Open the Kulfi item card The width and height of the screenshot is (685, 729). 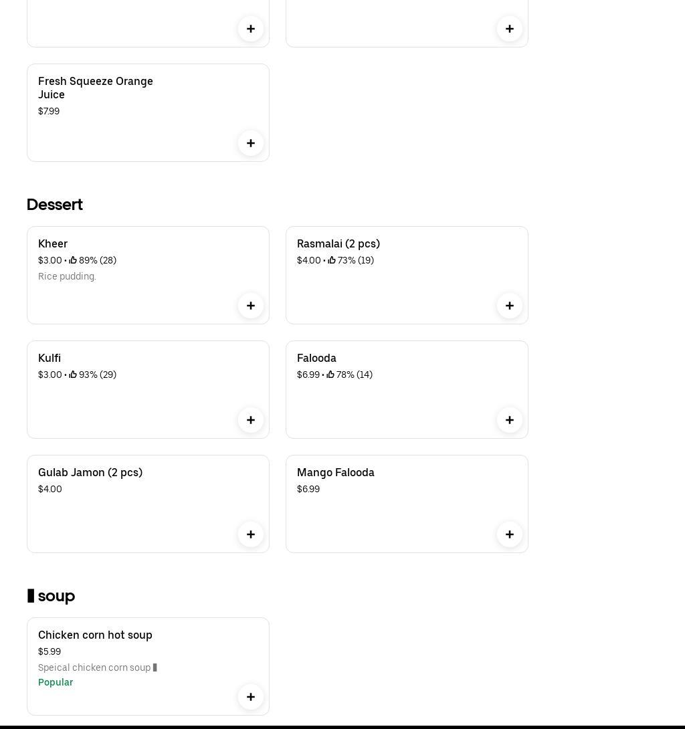[x=134, y=401]
